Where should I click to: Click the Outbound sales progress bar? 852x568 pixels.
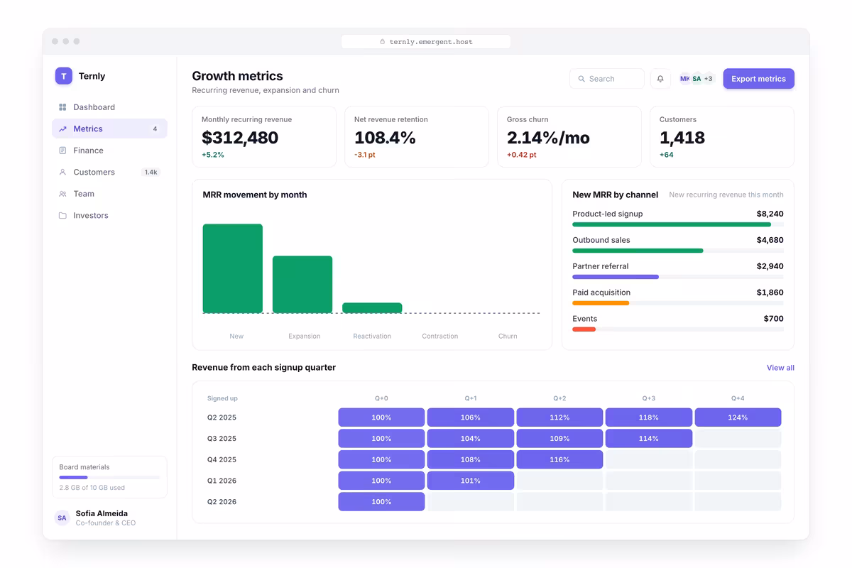point(678,251)
